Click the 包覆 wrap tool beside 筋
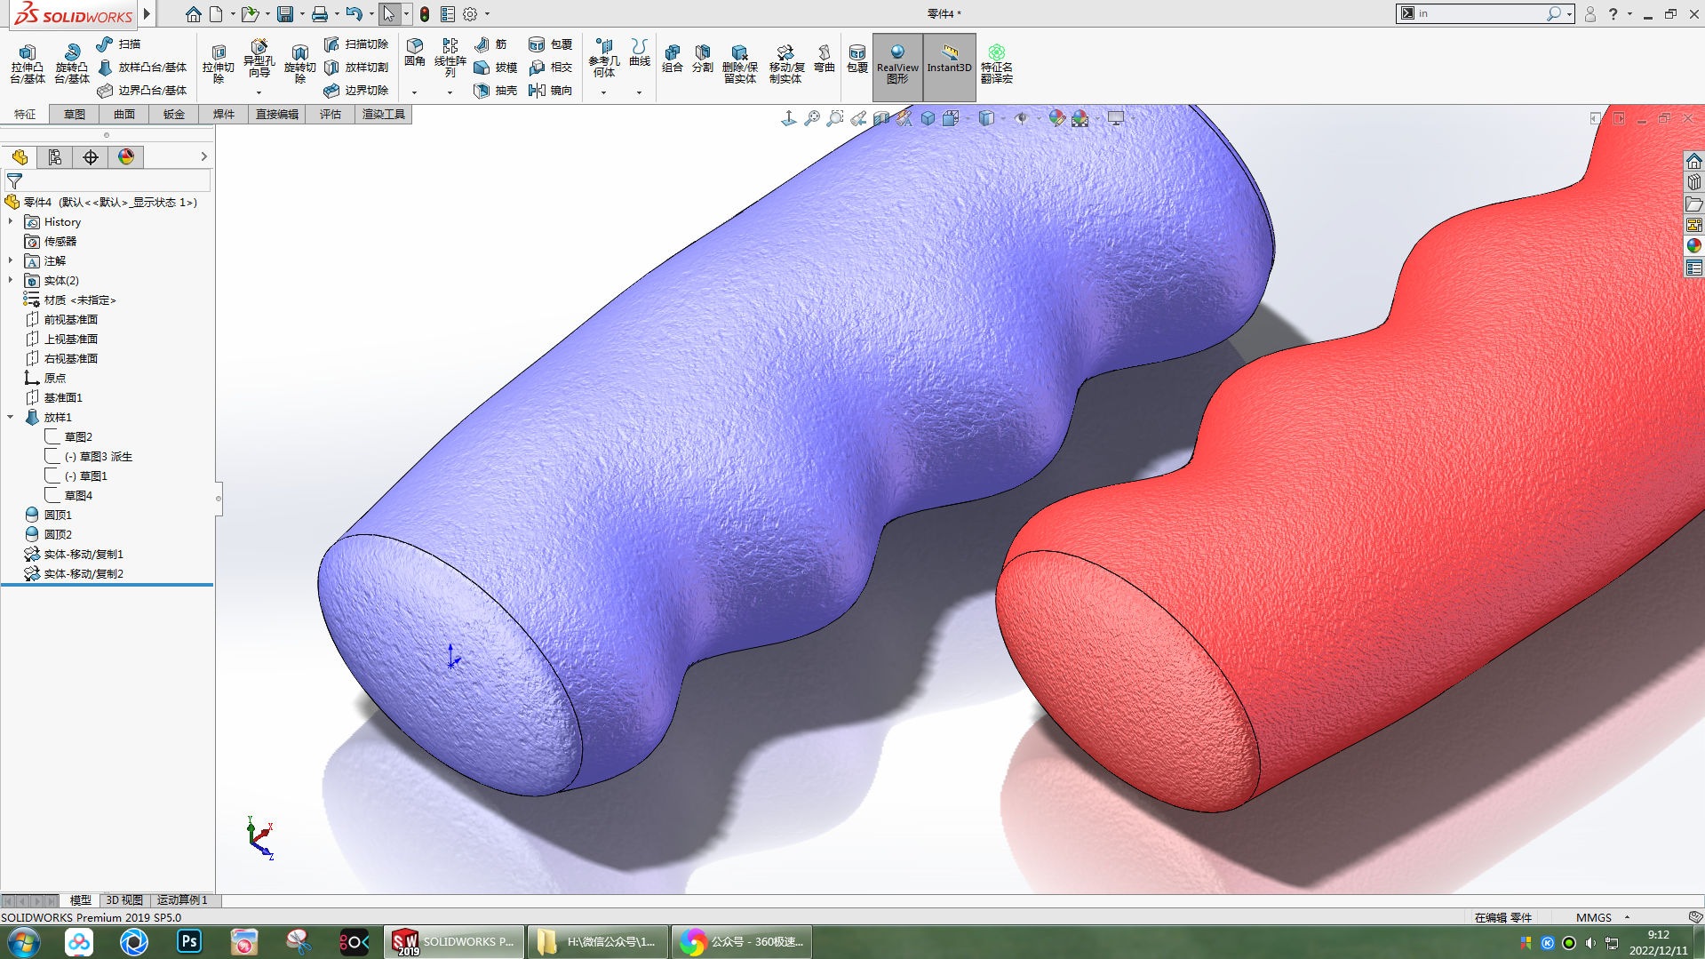Image resolution: width=1705 pixels, height=959 pixels. 551,44
